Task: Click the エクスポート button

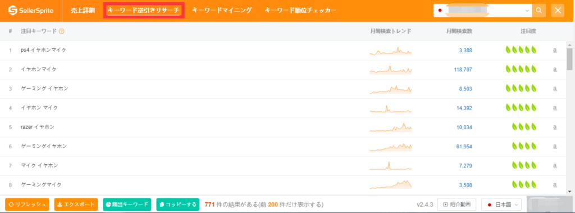Action: coord(76,205)
